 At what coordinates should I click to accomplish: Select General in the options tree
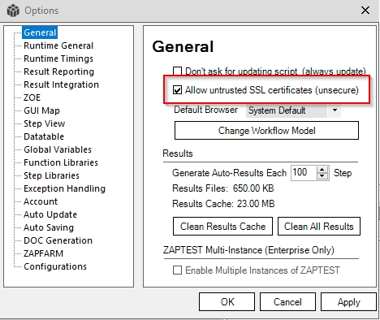[x=40, y=32]
